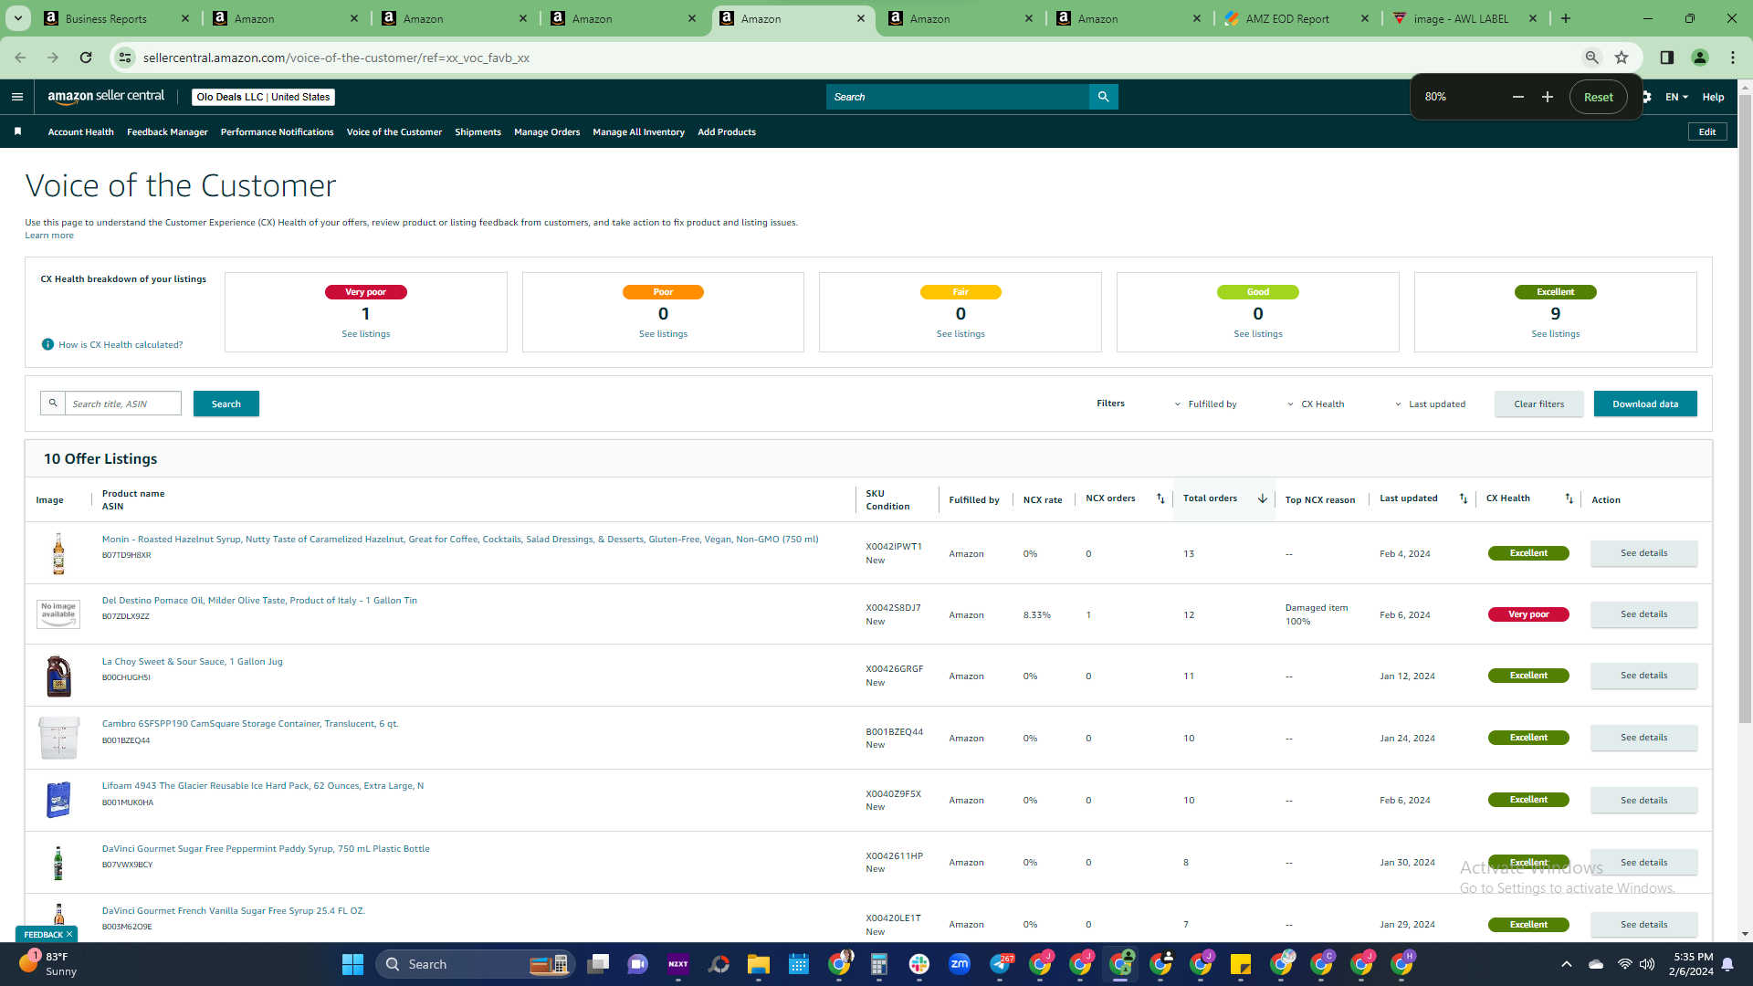
Task: Open File Explorer from taskbar
Action: coord(759,964)
